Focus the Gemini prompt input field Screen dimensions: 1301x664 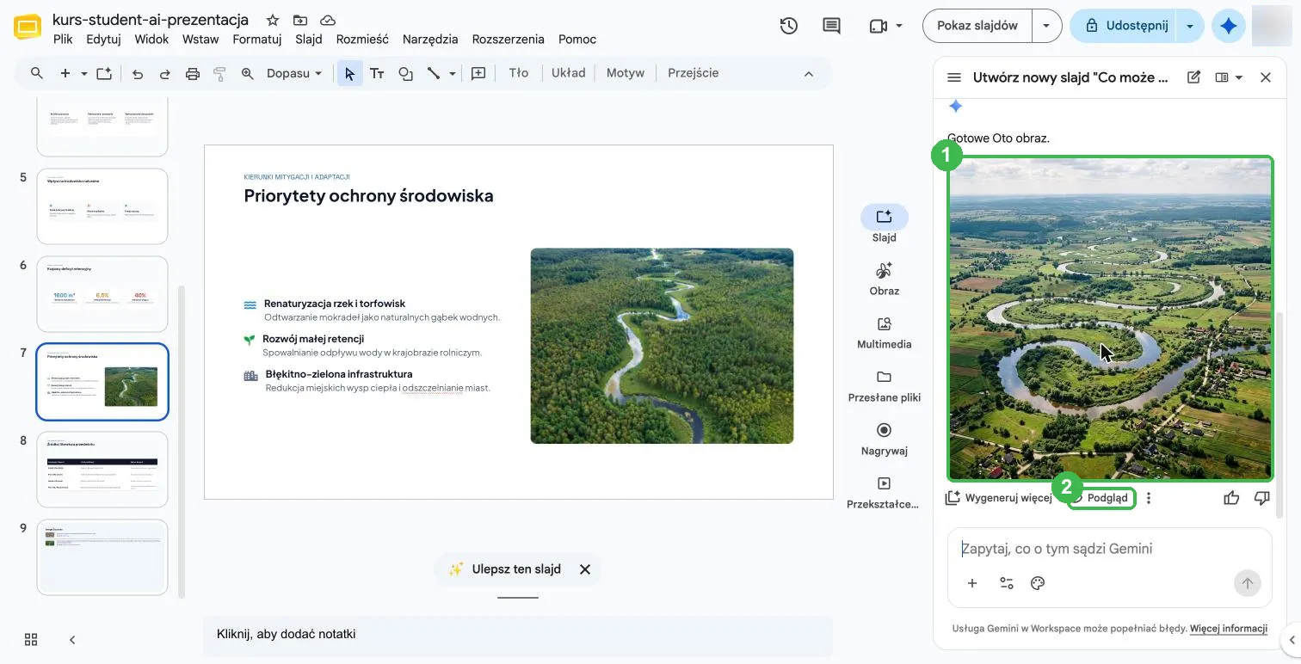[1110, 549]
